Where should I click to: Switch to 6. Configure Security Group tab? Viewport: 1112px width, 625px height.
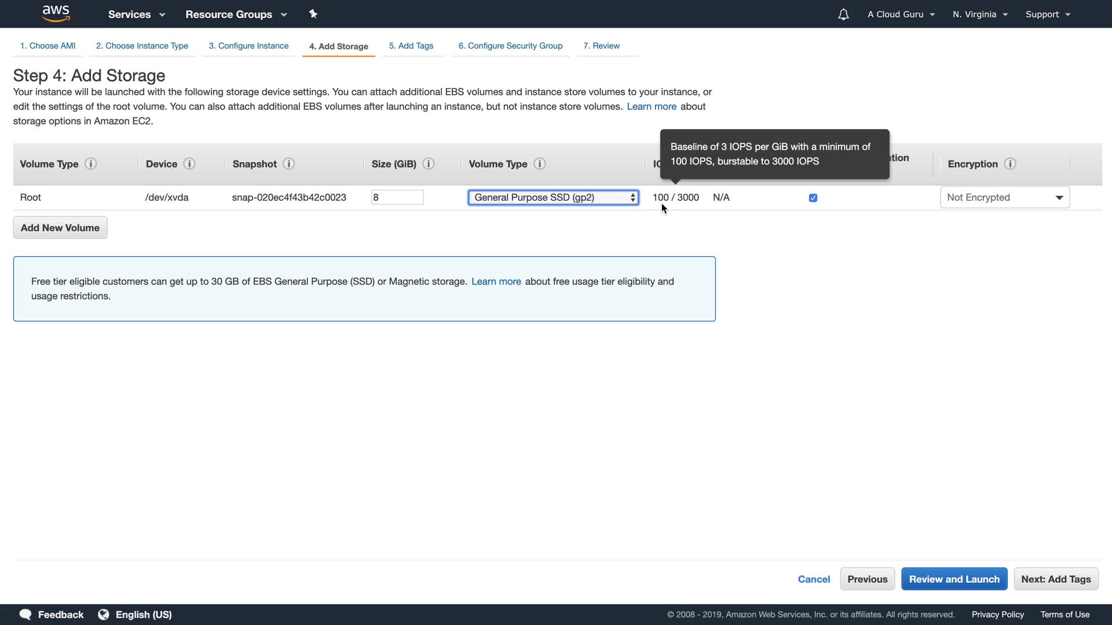[510, 46]
